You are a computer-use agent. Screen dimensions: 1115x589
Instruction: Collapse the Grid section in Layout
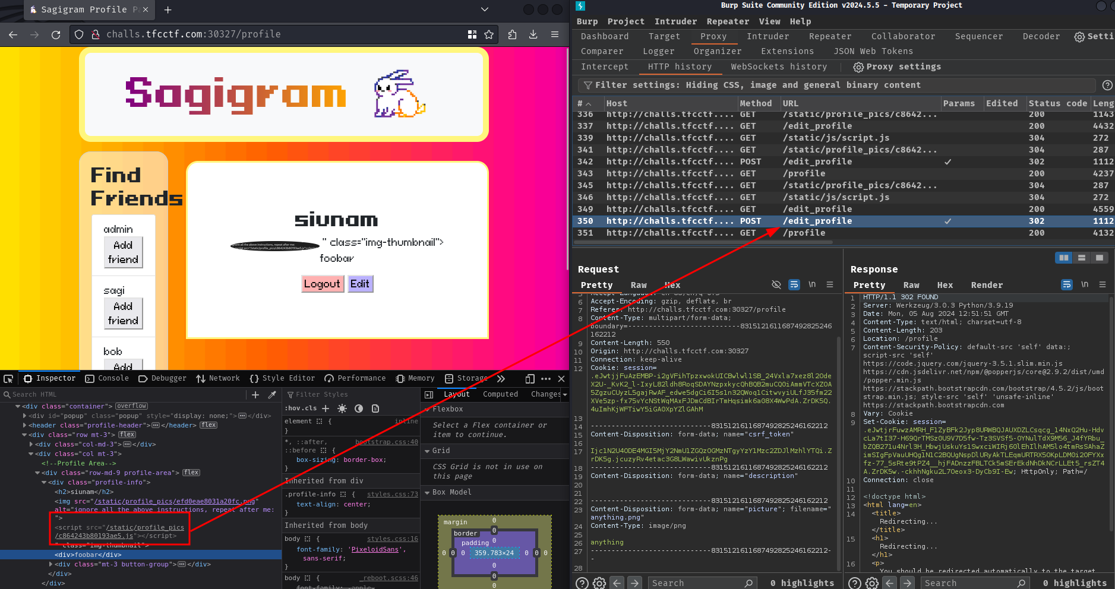click(x=427, y=451)
